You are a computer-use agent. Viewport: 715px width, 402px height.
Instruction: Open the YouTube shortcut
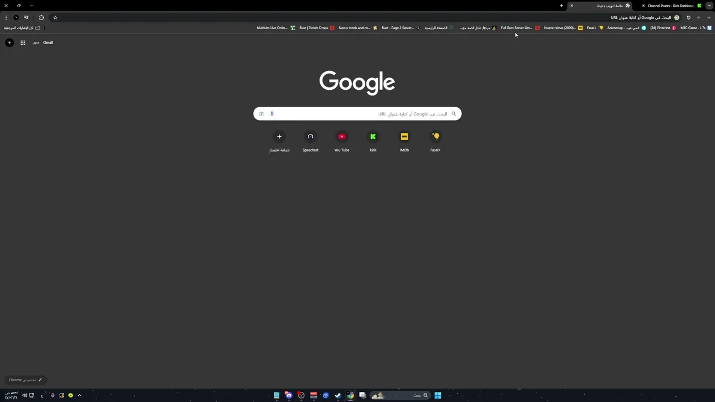pos(342,141)
